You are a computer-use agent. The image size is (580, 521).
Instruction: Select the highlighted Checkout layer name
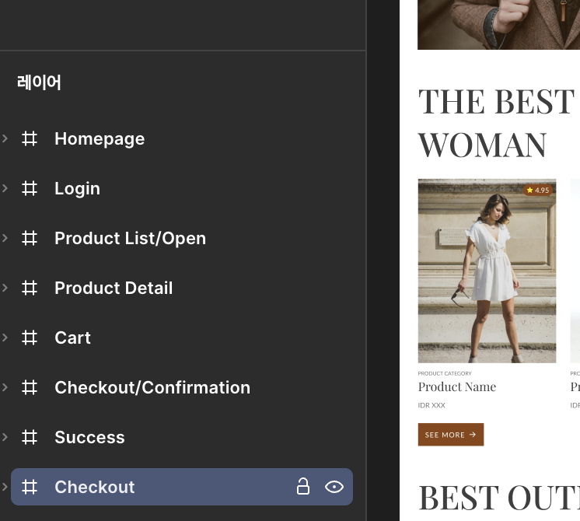point(95,487)
